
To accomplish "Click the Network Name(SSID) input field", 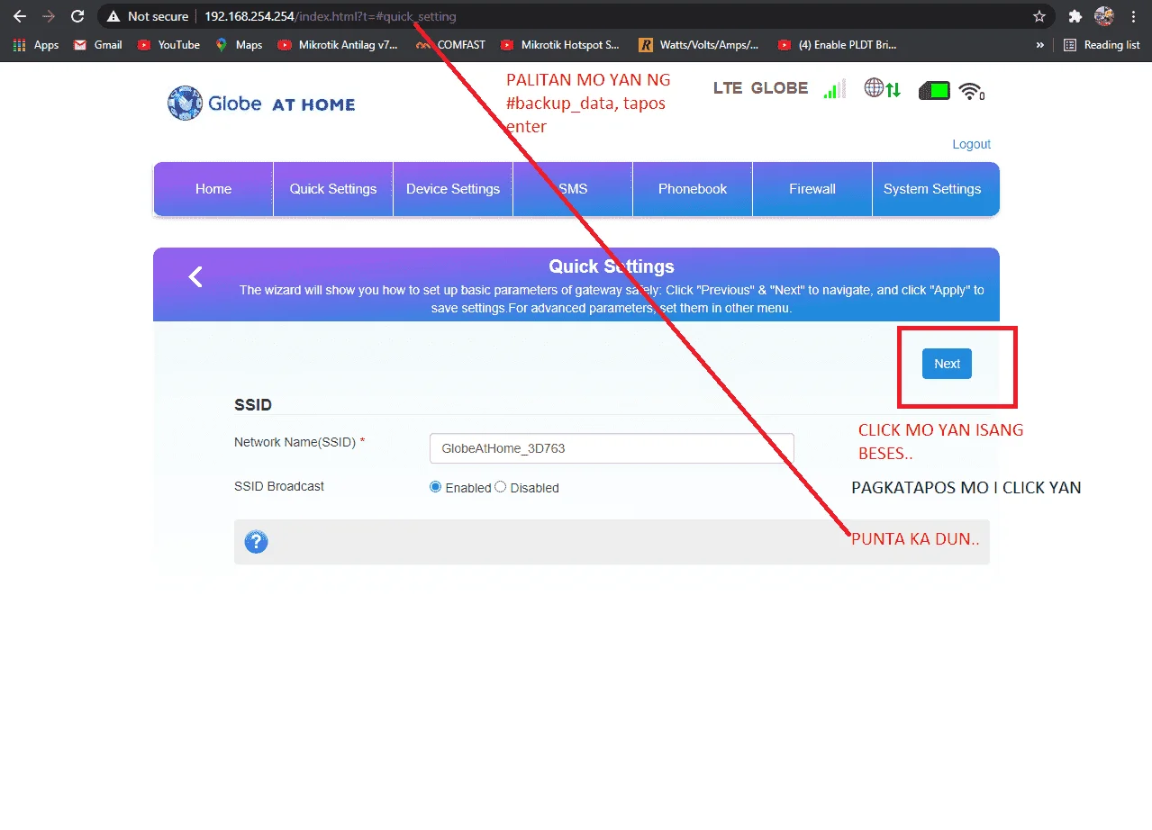I will coord(612,448).
